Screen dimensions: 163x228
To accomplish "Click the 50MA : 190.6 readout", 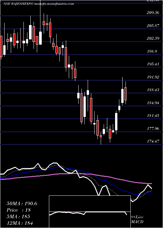I will coord(22,204).
